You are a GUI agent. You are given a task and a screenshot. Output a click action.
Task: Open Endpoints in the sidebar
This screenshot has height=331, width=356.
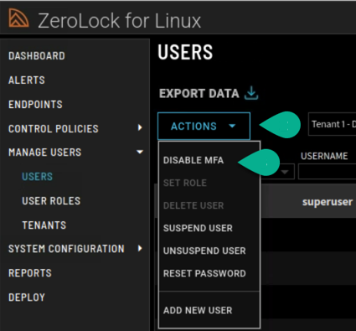(x=35, y=105)
